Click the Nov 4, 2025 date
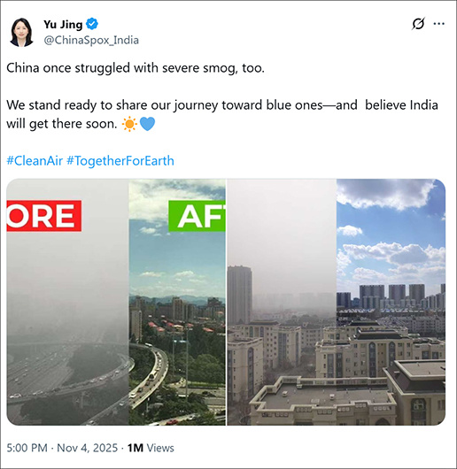Viewport: 457px width, 469px height. (87, 448)
